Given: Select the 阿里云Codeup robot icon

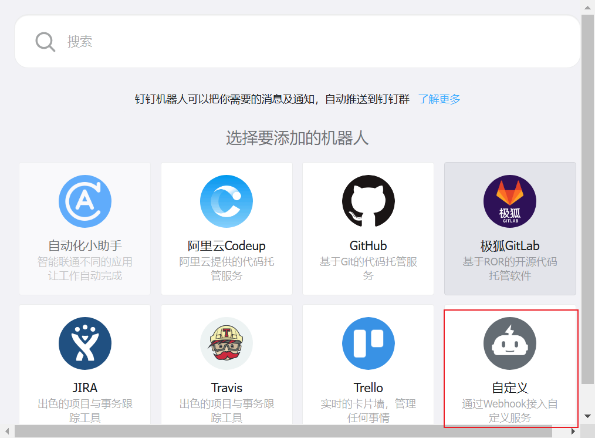Looking at the screenshot, I should click(x=226, y=201).
